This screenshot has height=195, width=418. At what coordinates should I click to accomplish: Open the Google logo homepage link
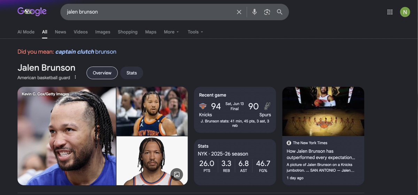(32, 12)
